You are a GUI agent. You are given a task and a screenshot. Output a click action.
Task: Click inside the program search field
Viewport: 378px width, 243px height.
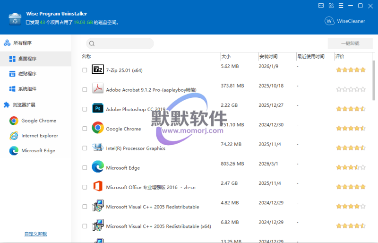click(x=124, y=43)
